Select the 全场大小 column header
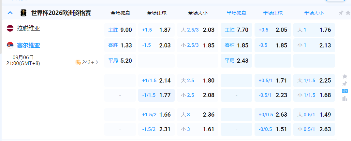This screenshot has height=141, width=351. (197, 13)
